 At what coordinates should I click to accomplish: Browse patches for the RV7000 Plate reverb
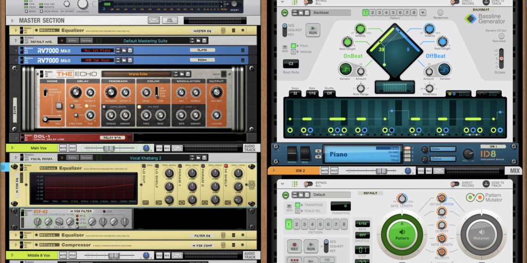(124, 50)
